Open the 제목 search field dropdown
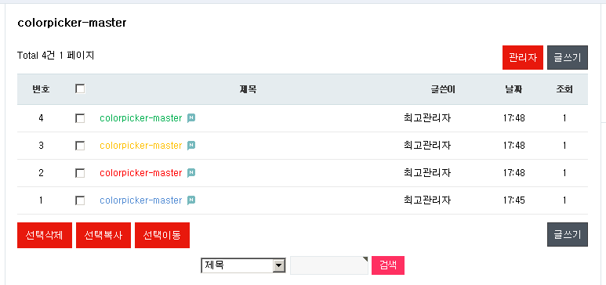The height and width of the screenshot is (285, 606). click(x=243, y=265)
